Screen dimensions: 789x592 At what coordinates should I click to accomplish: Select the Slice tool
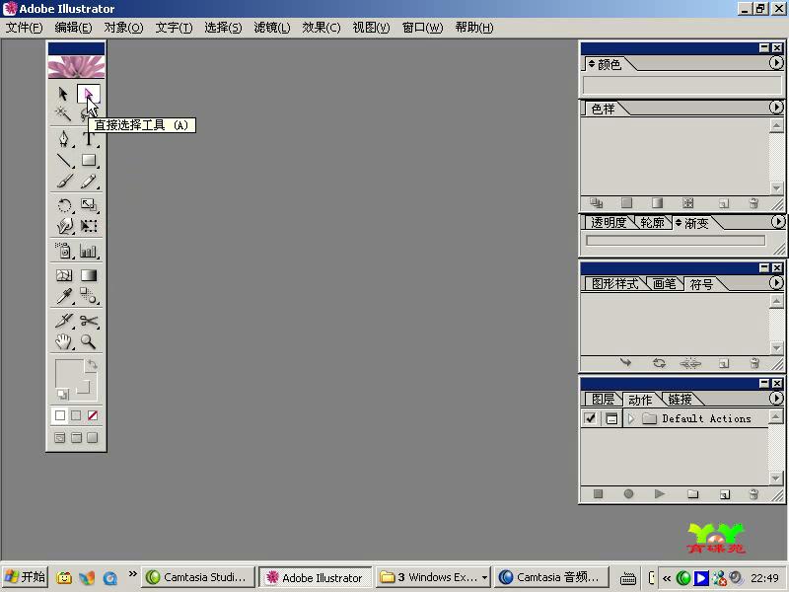[63, 321]
